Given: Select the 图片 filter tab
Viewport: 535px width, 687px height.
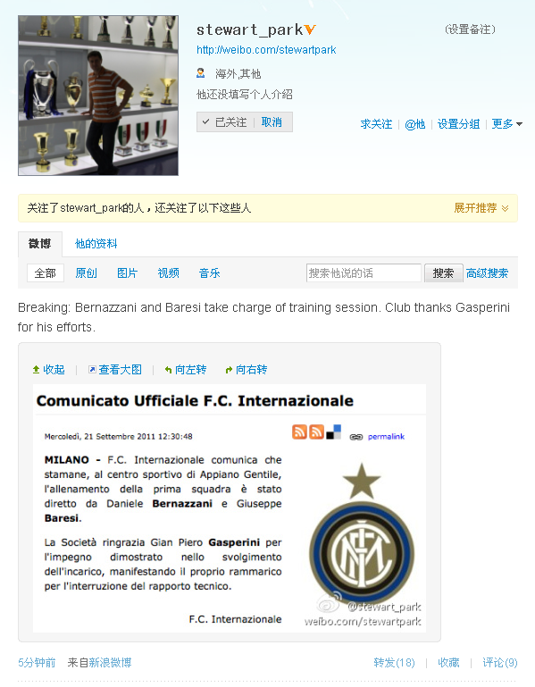Looking at the screenshot, I should pyautogui.click(x=128, y=273).
